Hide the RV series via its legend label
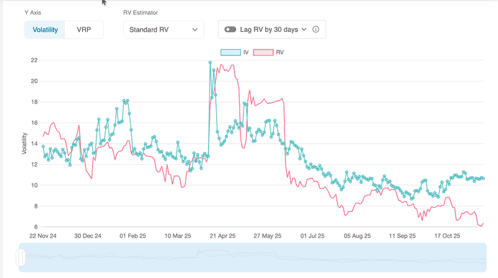The image size is (498, 278). tap(280, 52)
